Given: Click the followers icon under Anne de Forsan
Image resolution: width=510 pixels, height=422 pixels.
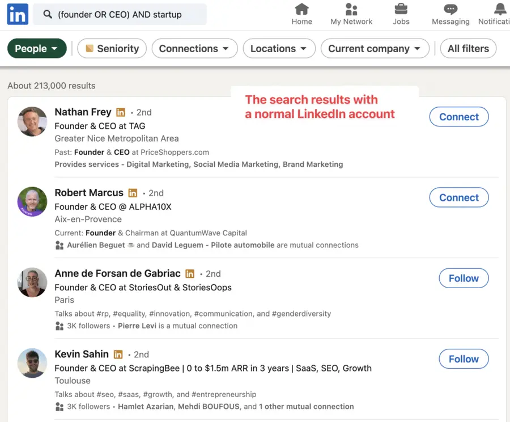Looking at the screenshot, I should [59, 326].
